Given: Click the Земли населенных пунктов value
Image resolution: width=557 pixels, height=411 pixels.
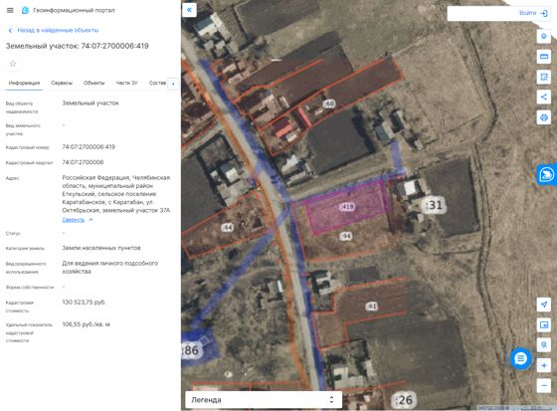Looking at the screenshot, I should [101, 248].
